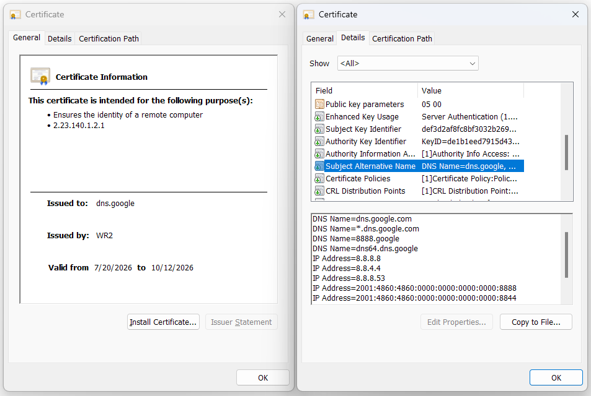Viewport: 591px width, 396px height.
Task: Select the Authority Information A... row
Action: click(x=419, y=154)
